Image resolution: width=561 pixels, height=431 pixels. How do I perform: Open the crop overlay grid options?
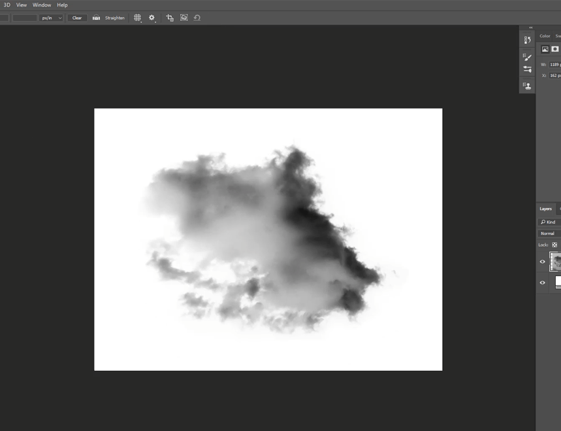(x=137, y=18)
